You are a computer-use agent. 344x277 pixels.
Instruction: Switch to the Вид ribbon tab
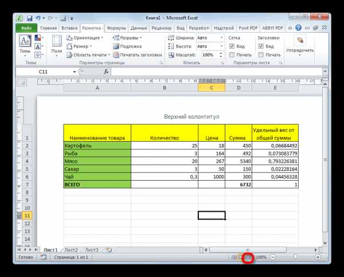pyautogui.click(x=181, y=28)
